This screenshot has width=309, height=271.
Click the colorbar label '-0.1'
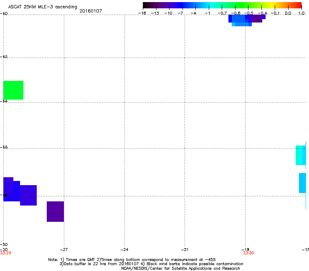(275, 13)
